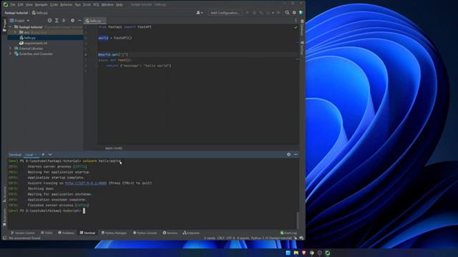This screenshot has height=257, width=458.
Task: Open the Python Console tool tab
Action: [145, 233]
